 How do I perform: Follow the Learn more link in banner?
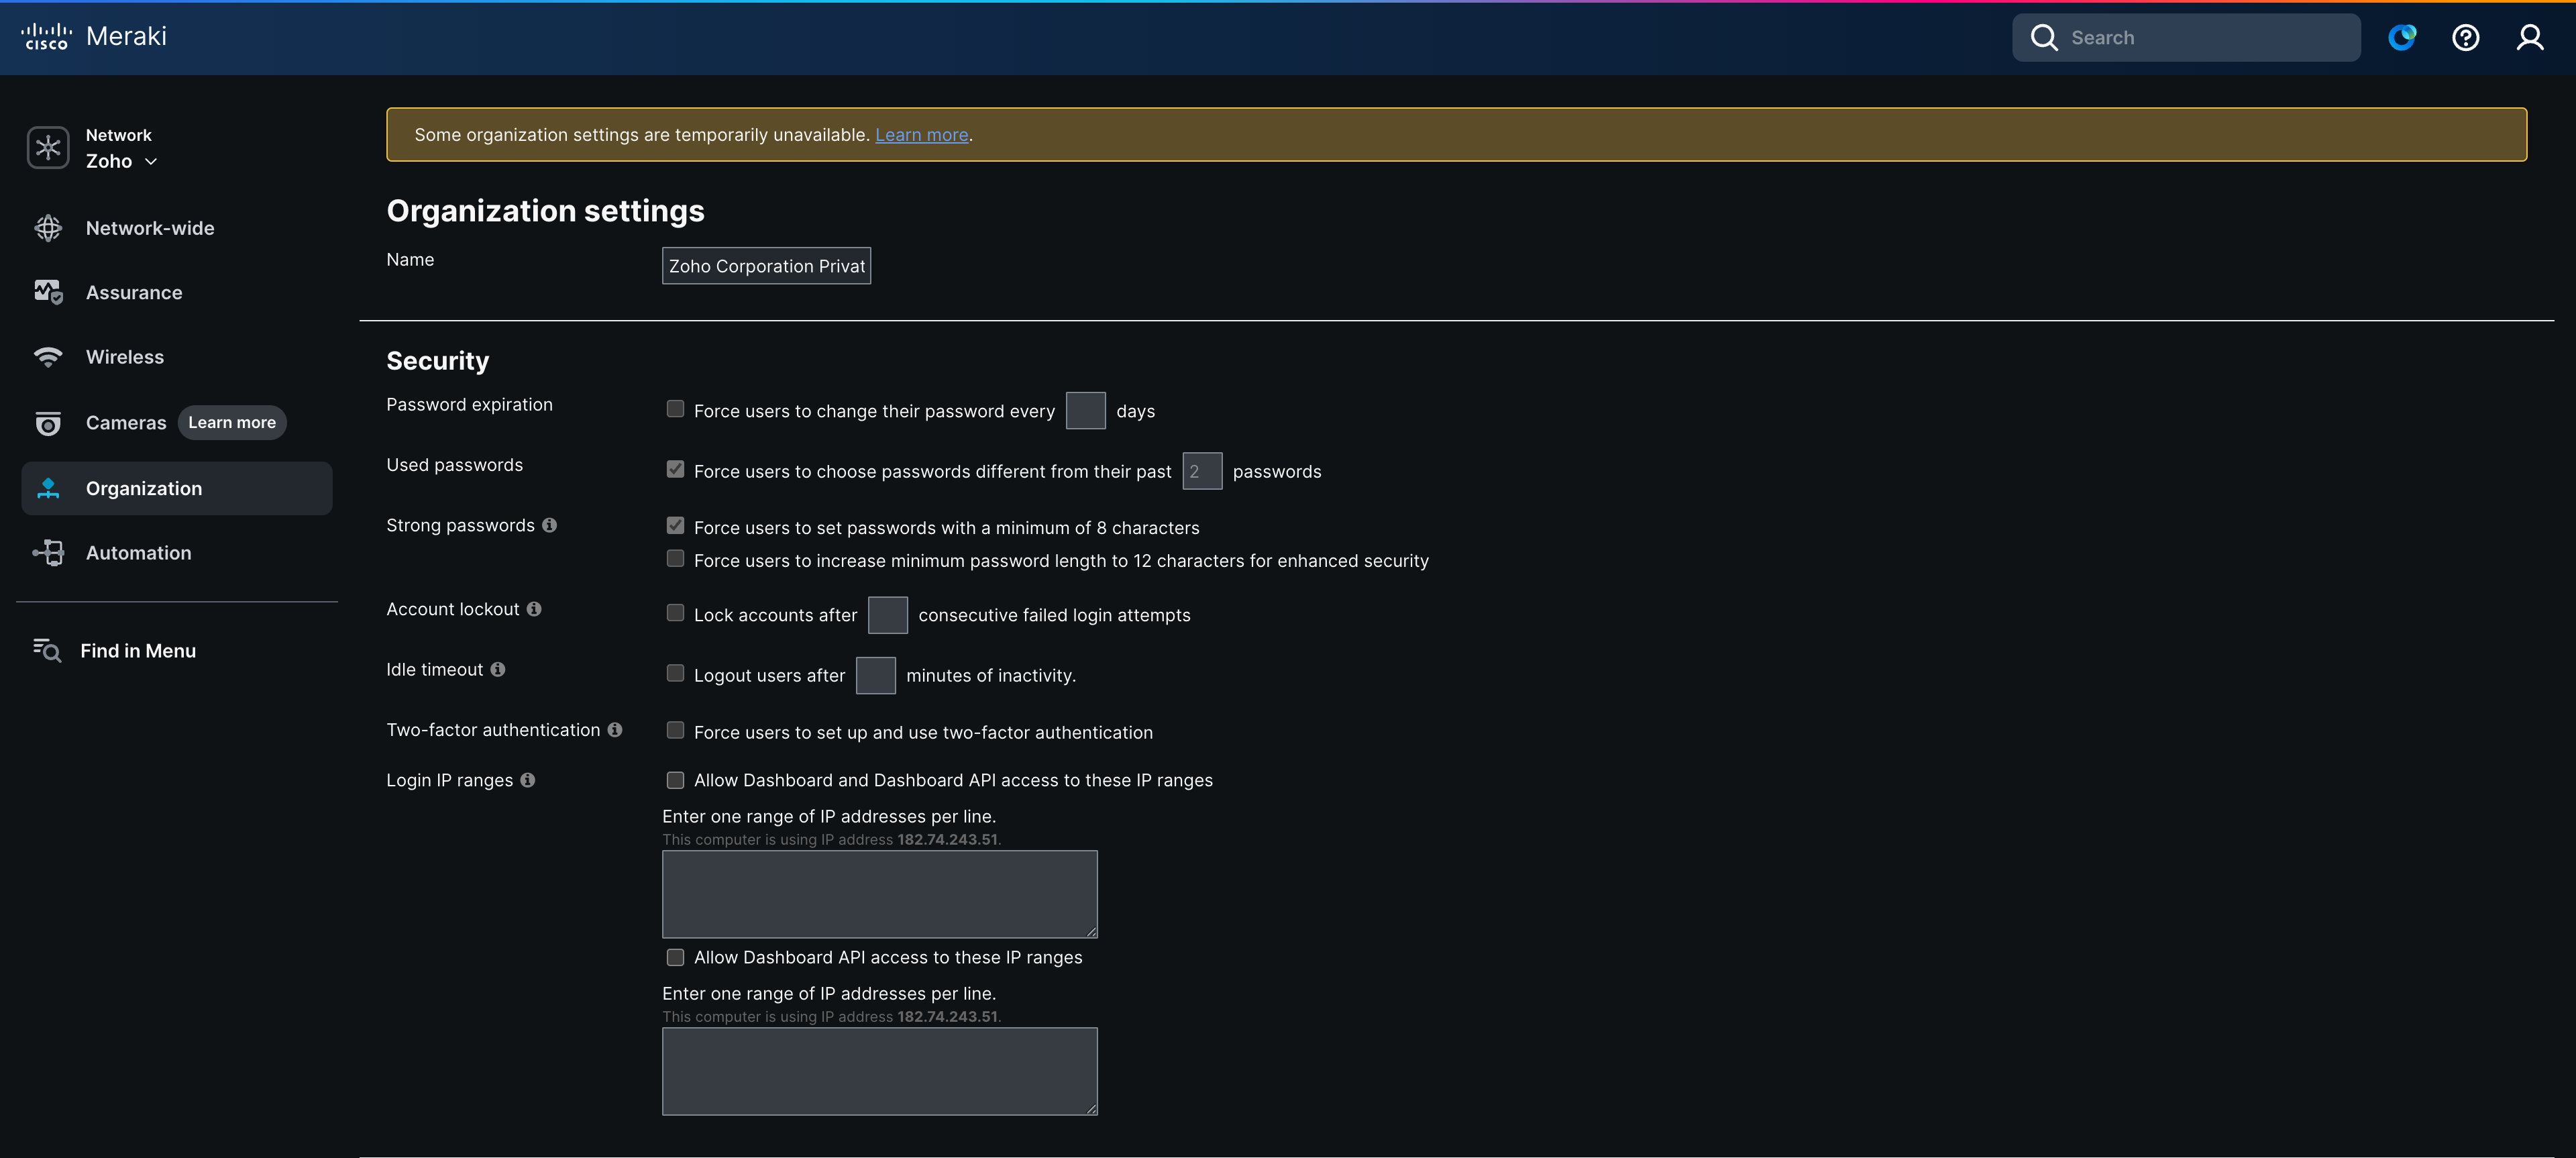pyautogui.click(x=921, y=135)
